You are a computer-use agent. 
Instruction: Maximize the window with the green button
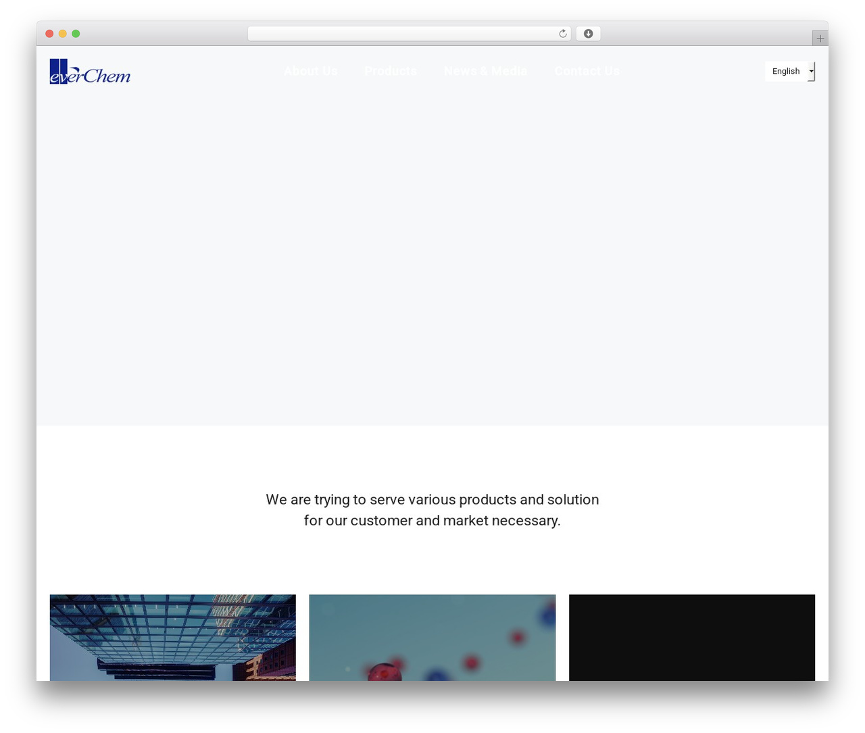(76, 34)
